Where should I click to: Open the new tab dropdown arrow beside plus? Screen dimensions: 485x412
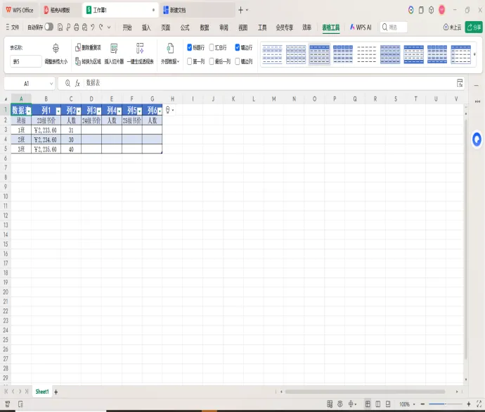[247, 10]
